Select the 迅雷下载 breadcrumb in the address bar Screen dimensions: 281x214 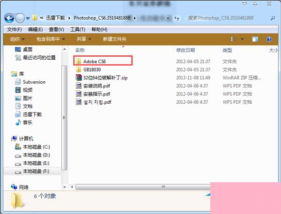(x=55, y=18)
